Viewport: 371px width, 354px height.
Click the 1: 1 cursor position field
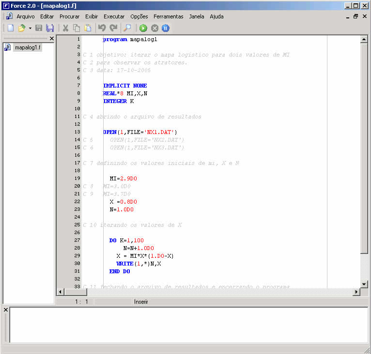pos(81,302)
